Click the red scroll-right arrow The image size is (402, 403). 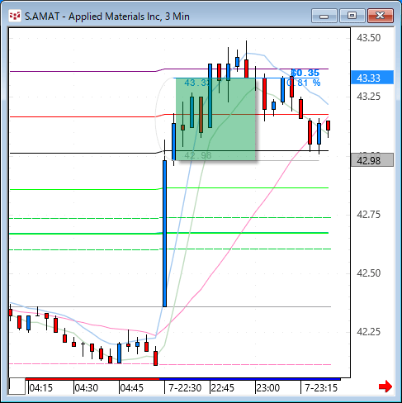385,386
